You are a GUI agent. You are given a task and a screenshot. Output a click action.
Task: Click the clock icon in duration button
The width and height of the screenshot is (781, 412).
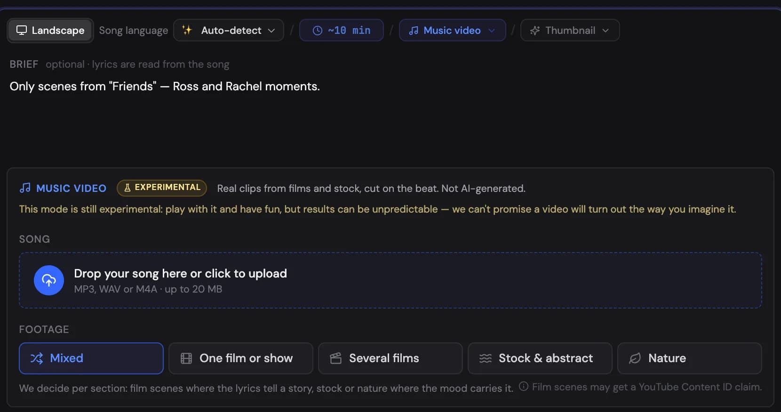pyautogui.click(x=318, y=31)
